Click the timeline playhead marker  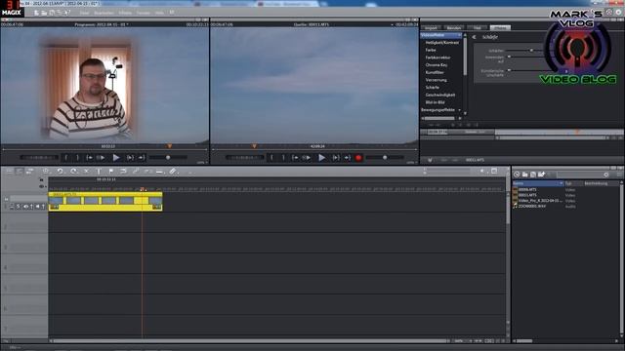142,189
